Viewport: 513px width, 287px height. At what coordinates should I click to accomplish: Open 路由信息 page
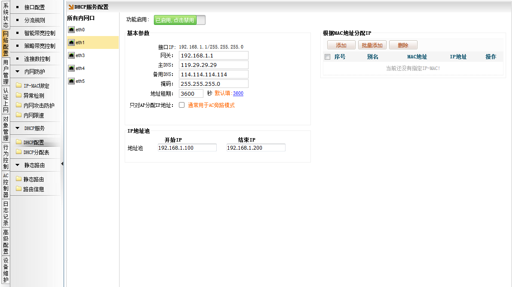[x=34, y=189]
